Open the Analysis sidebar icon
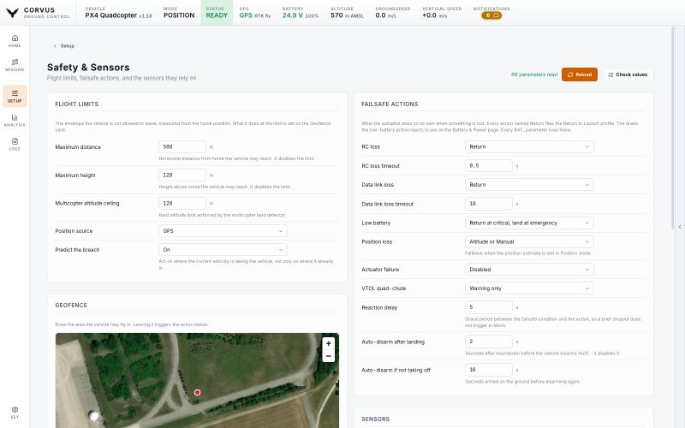685x428 pixels. pos(15,120)
